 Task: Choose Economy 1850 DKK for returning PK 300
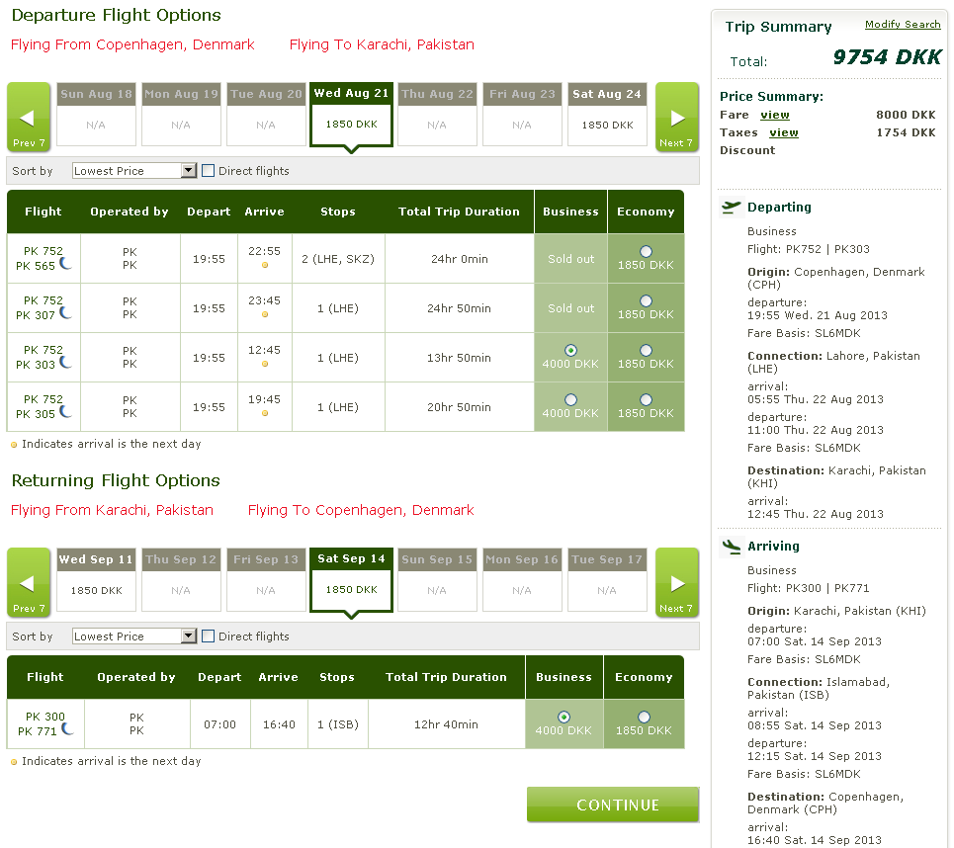(644, 718)
